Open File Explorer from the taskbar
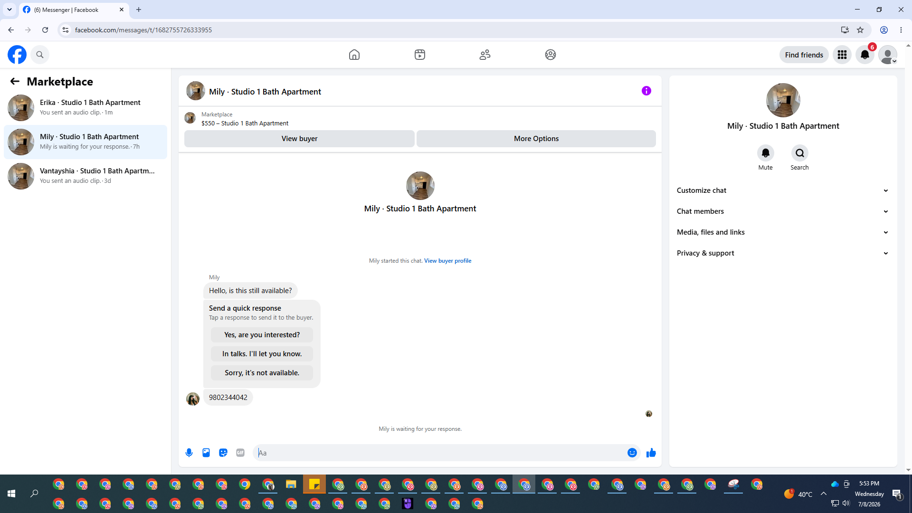Screen dimensions: 912x513 pyautogui.click(x=291, y=484)
